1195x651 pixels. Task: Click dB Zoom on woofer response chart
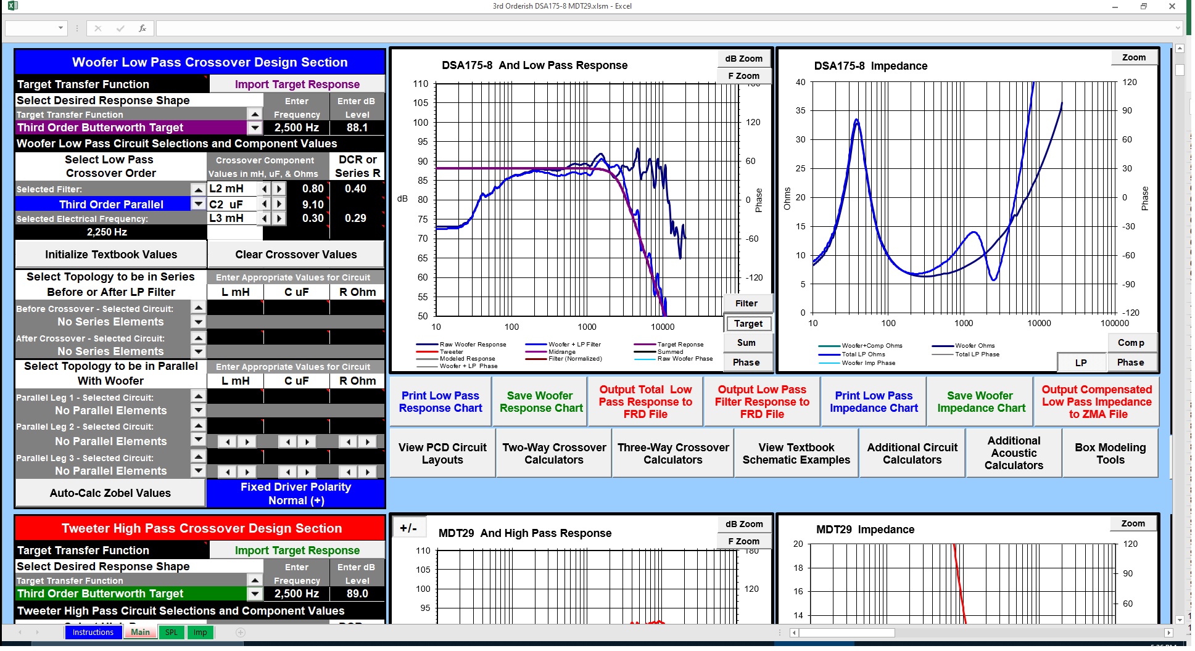(744, 59)
